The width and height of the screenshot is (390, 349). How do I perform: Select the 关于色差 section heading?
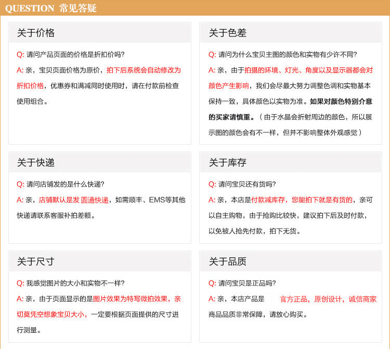click(x=228, y=33)
